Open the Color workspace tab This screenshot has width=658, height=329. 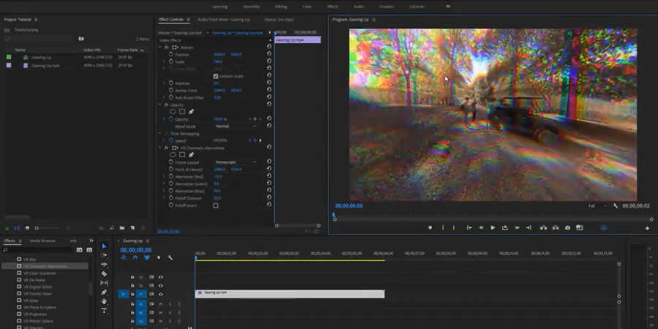coord(306,6)
